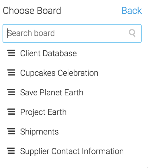This screenshot has height=168, width=148.
Task: Click the word Celebration in the list
Action: [78, 73]
